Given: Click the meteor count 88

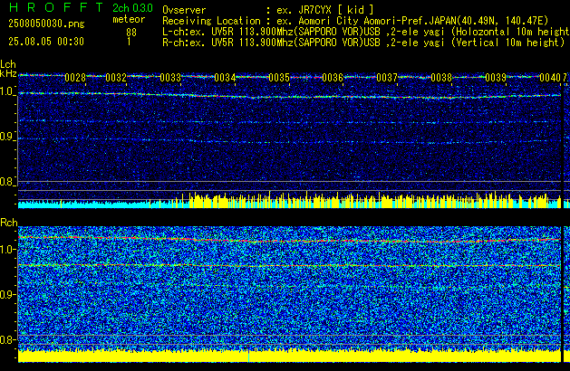Looking at the screenshot, I should [131, 33].
